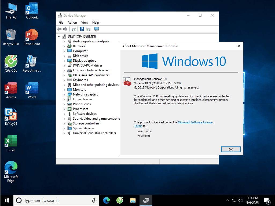
Task: Select the Storage controllers icon
Action: pyautogui.click(x=69, y=123)
